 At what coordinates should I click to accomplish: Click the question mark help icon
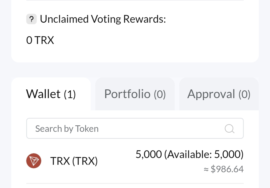31,19
